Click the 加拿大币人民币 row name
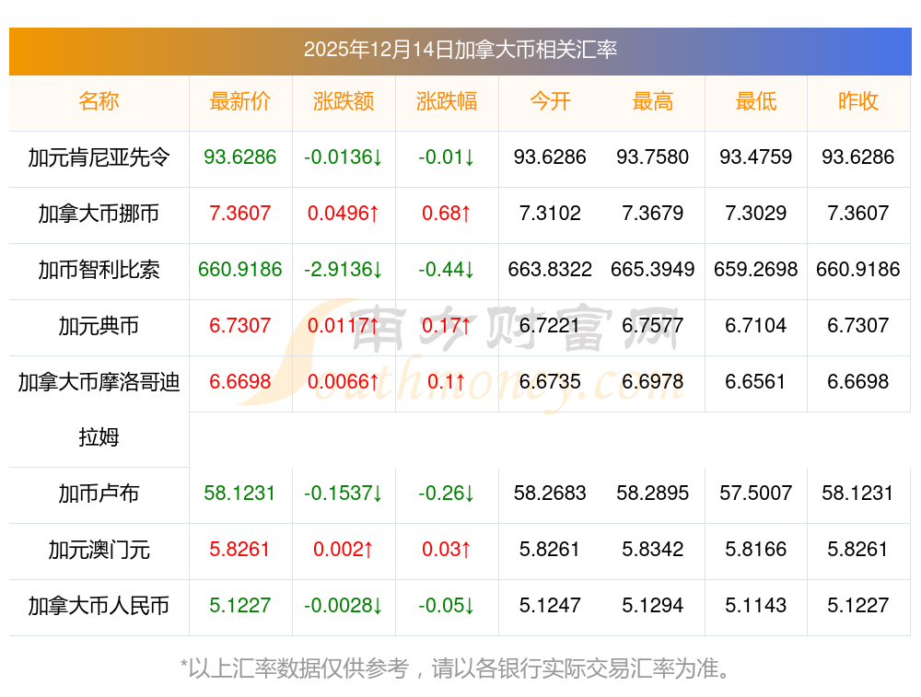 point(99,606)
